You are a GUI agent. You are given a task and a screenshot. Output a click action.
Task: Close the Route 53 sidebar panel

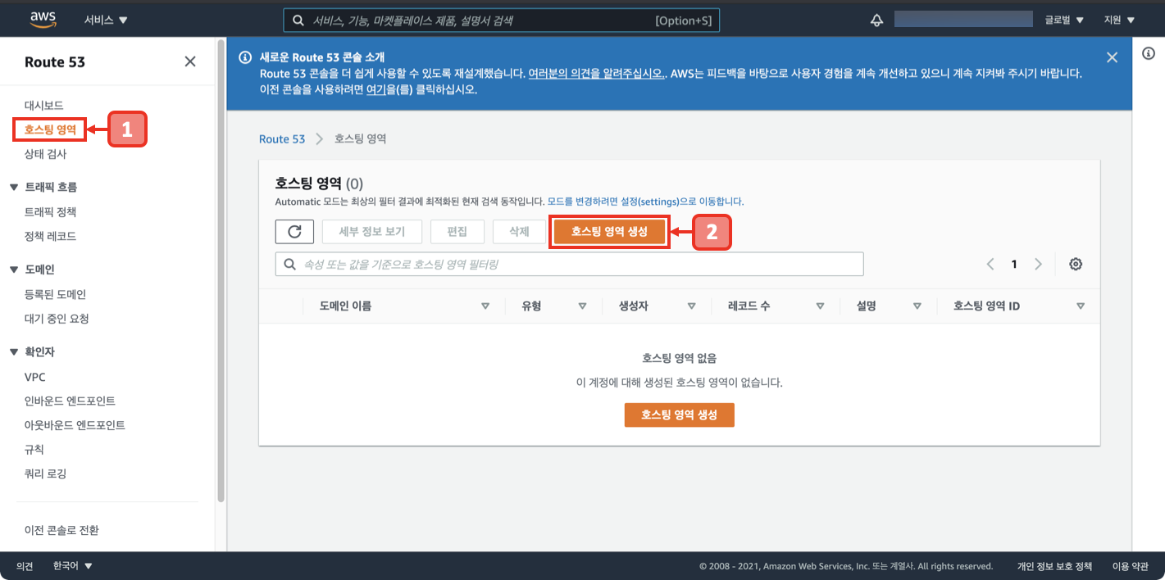click(190, 61)
